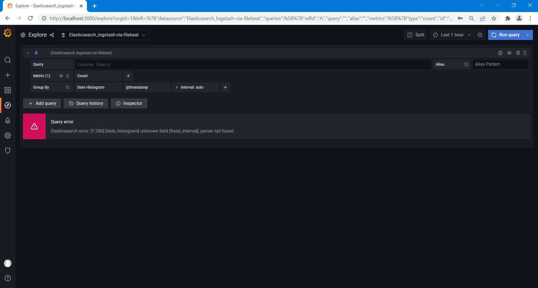
Task: Click the browser share page icon
Action: pyautogui.click(x=483, y=18)
